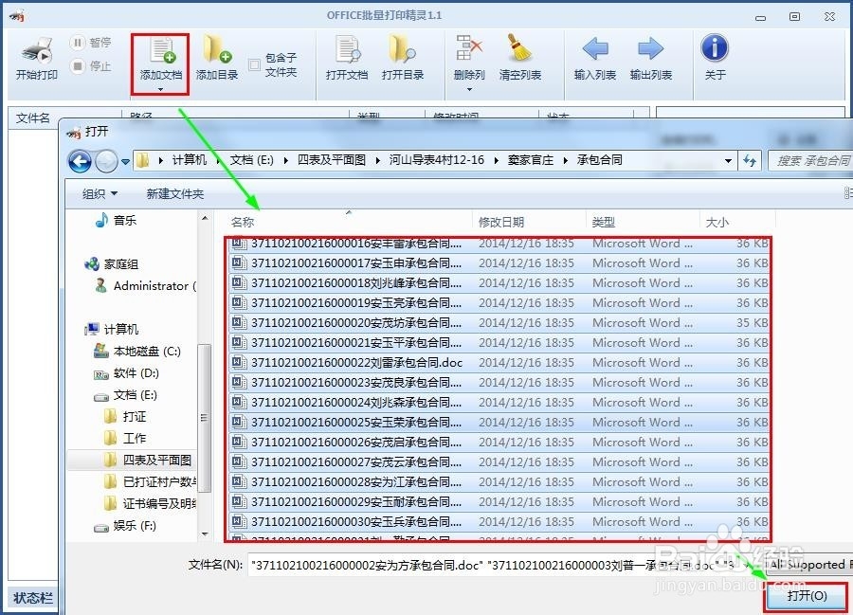Go back with the dialog back arrow
The image size is (853, 615).
[80, 161]
